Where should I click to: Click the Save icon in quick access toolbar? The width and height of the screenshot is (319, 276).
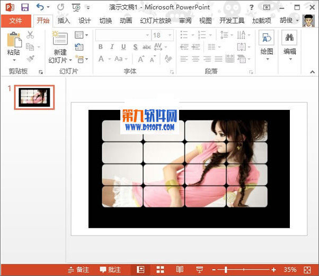pyautogui.click(x=25, y=7)
